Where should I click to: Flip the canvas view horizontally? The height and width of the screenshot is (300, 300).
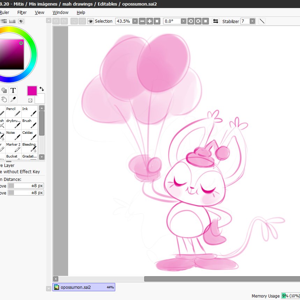point(215,21)
